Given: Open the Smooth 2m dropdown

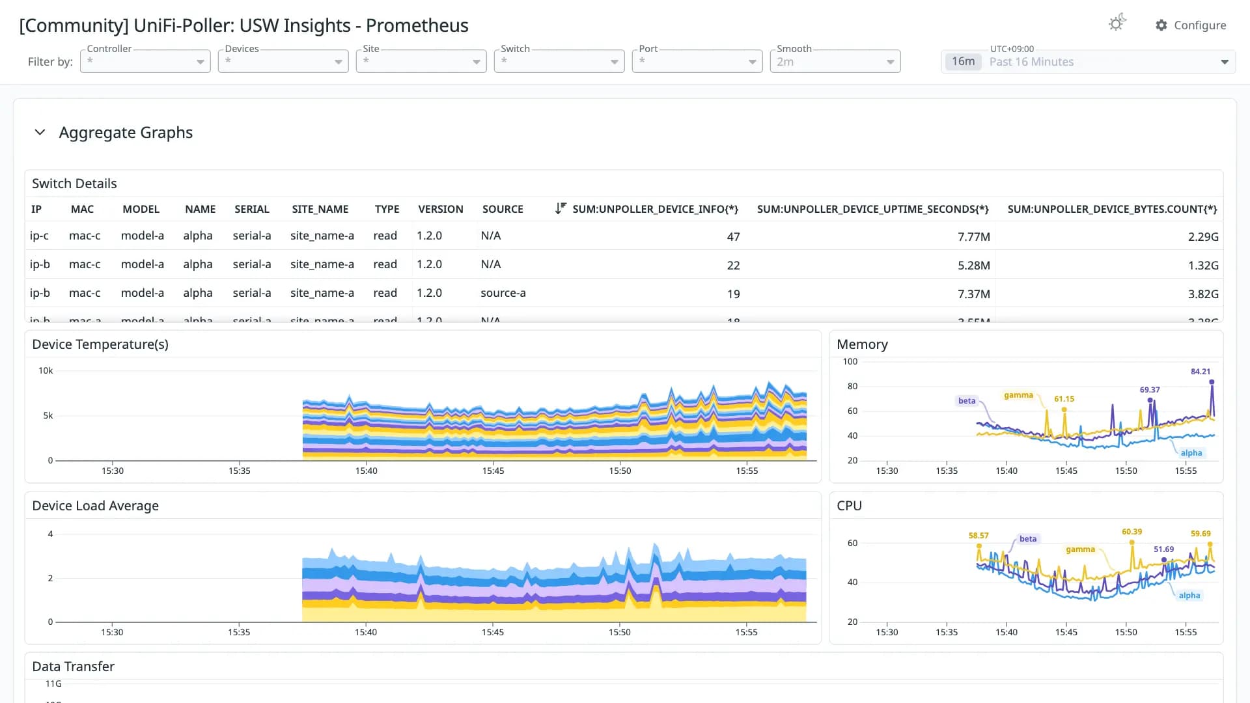Looking at the screenshot, I should [x=835, y=61].
